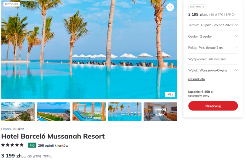246x160 pixels.
Task: Expand the Termin date dropdown
Action: (213, 25)
